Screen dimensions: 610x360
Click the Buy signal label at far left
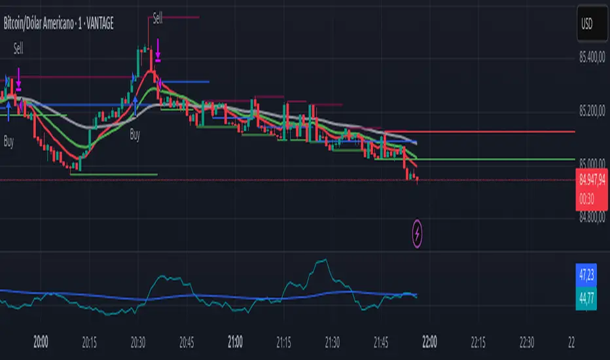pos(9,141)
